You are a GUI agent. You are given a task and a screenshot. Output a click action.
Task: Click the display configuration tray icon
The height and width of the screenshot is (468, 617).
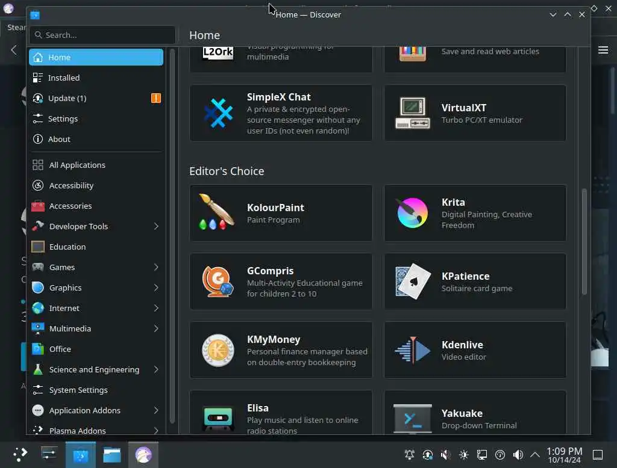point(481,455)
